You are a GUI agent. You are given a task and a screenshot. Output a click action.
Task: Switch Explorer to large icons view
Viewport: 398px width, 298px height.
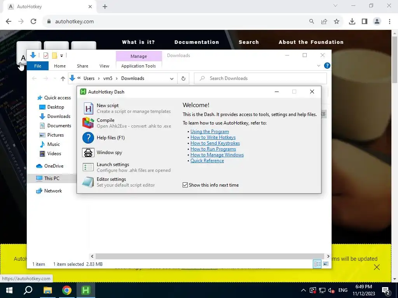pos(326,264)
